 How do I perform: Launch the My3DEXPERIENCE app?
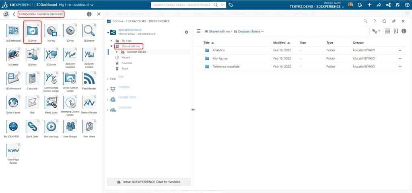[13, 126]
